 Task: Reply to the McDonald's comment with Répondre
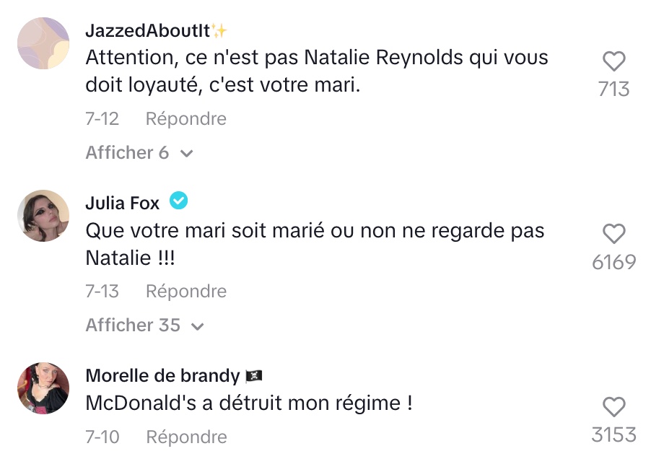(x=186, y=437)
